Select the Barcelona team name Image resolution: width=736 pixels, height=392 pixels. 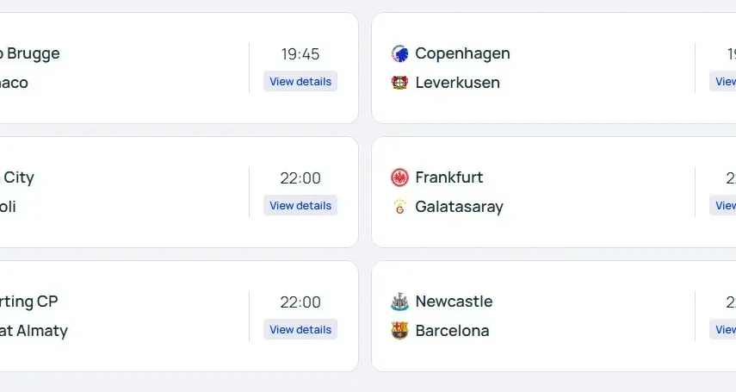[x=452, y=331]
